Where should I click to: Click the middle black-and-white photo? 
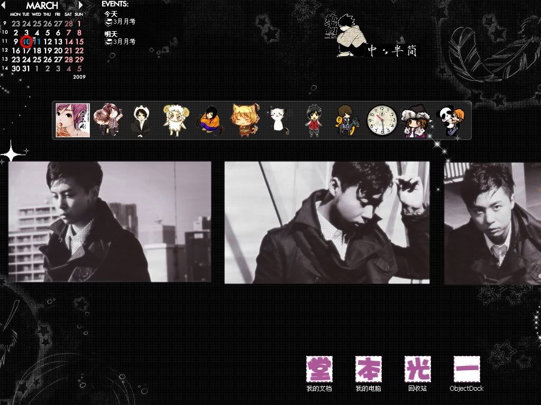(327, 222)
